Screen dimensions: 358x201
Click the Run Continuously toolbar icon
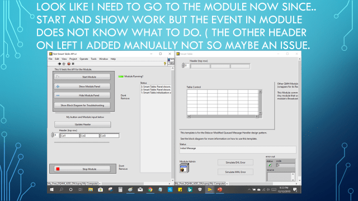pos(64,64)
